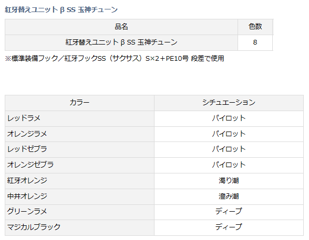Select the 中井オレンジ color cell
309x240 pixels.
pos(80,197)
